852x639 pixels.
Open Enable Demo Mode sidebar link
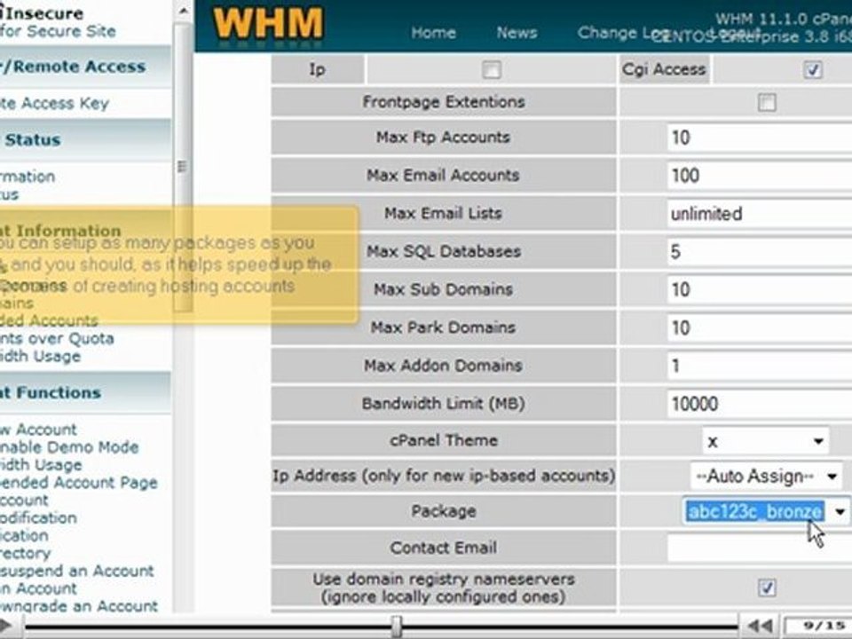point(69,447)
